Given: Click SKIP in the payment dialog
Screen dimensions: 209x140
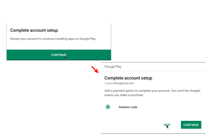Looking at the screenshot, I should tap(167, 125).
